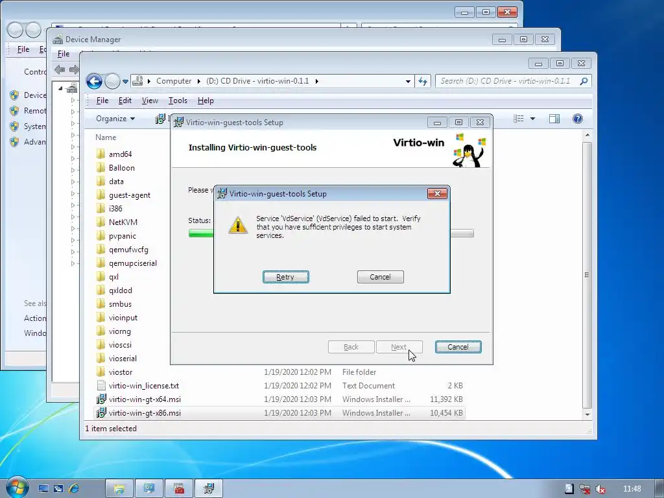Open address bar history dropdown
The height and width of the screenshot is (498, 664).
click(408, 81)
